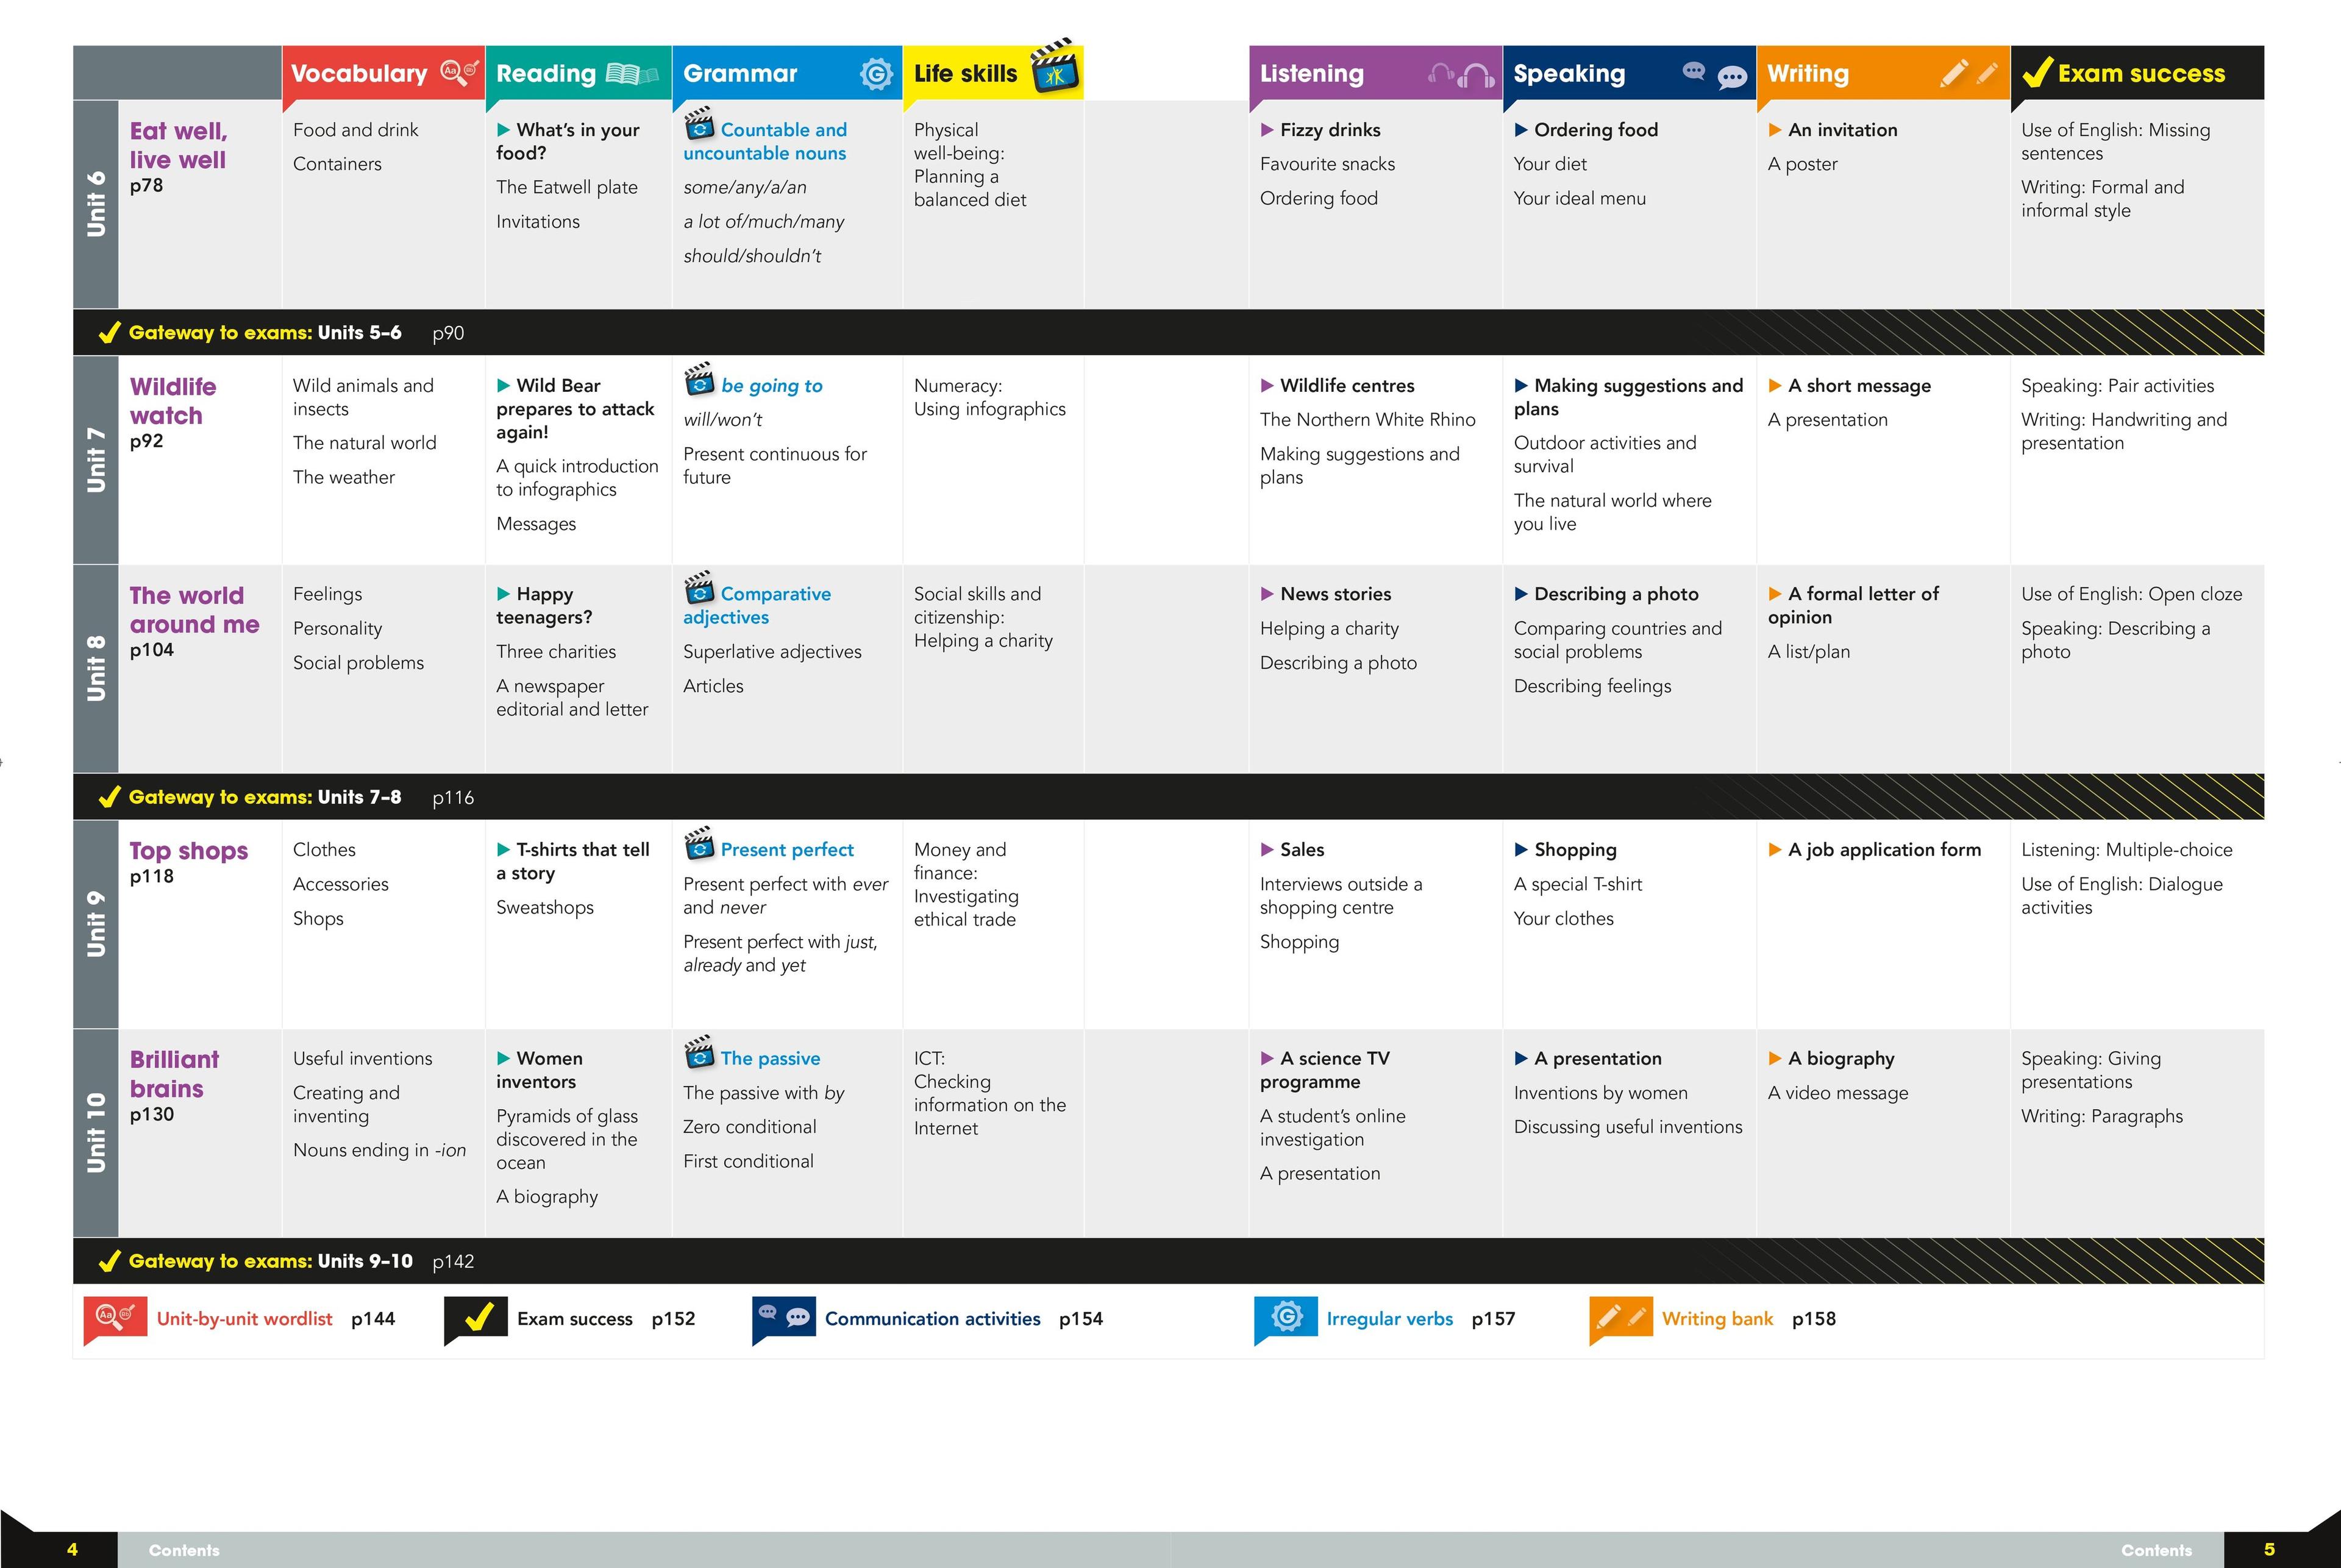This screenshot has width=2341, height=1568.
Task: Click page number 4 in footer
Action: (x=72, y=1549)
